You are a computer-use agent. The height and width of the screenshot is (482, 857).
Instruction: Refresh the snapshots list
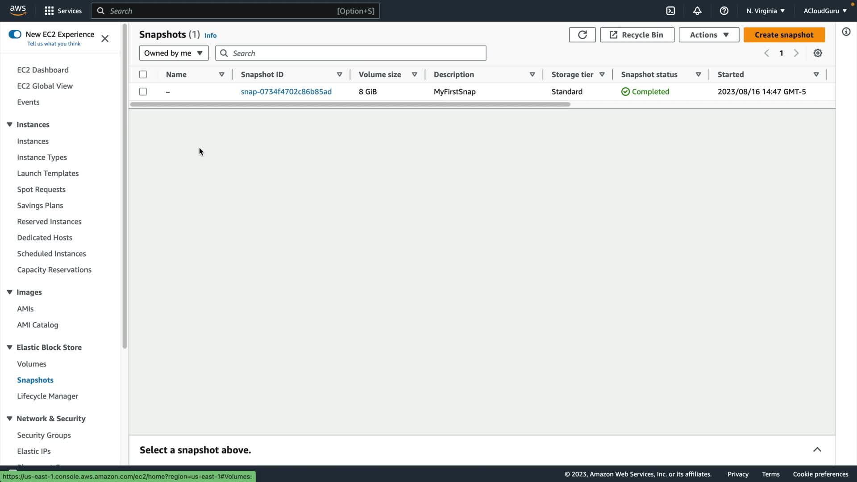[582, 35]
